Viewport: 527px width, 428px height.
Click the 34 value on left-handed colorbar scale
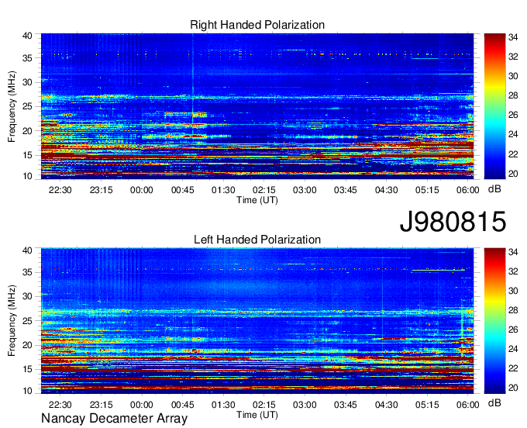(513, 252)
